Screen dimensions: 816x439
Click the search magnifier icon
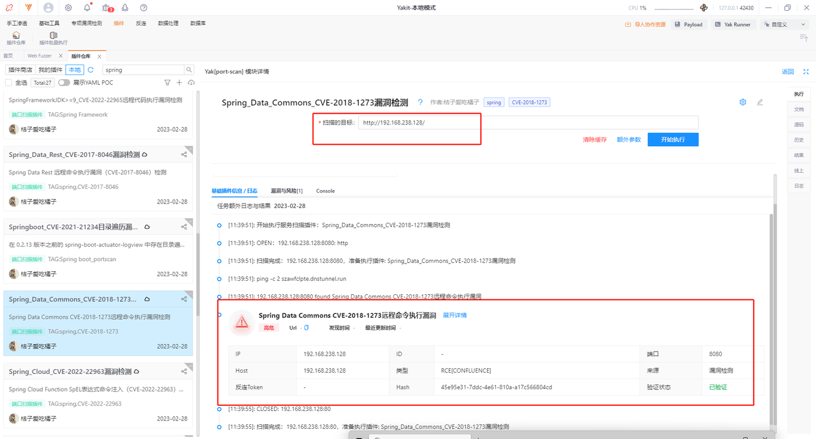tap(189, 70)
